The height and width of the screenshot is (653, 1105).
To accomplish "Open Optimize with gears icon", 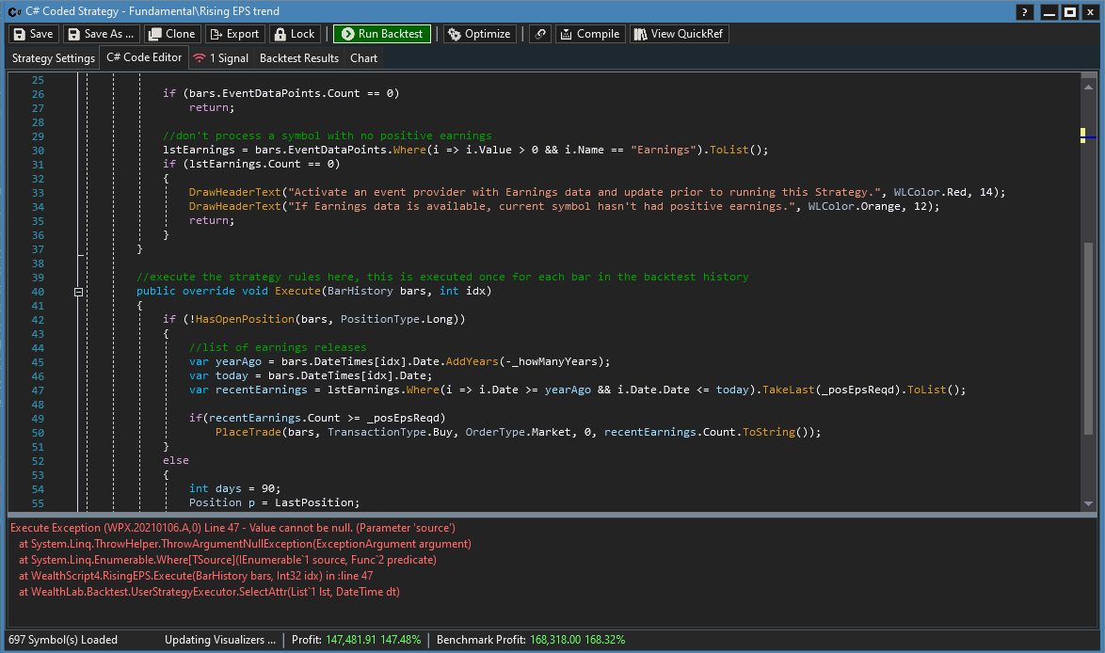I will [479, 34].
